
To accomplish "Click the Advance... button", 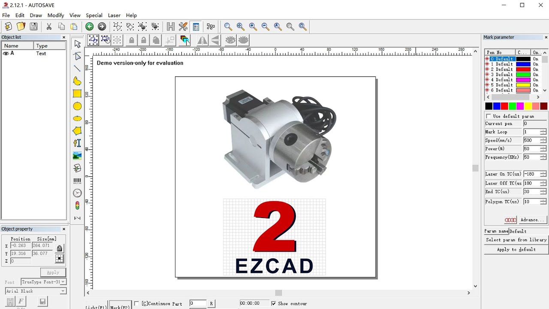I will (x=532, y=220).
